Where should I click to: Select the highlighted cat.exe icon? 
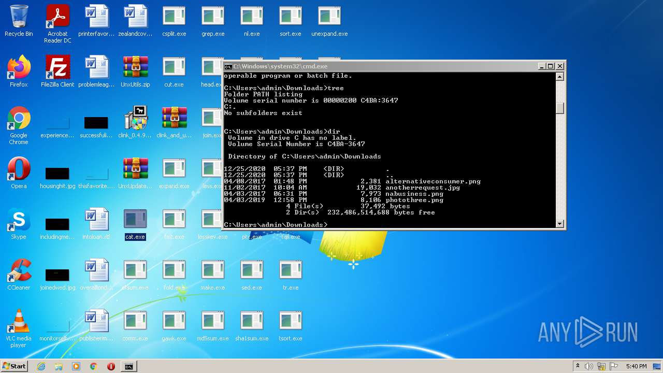tap(135, 224)
